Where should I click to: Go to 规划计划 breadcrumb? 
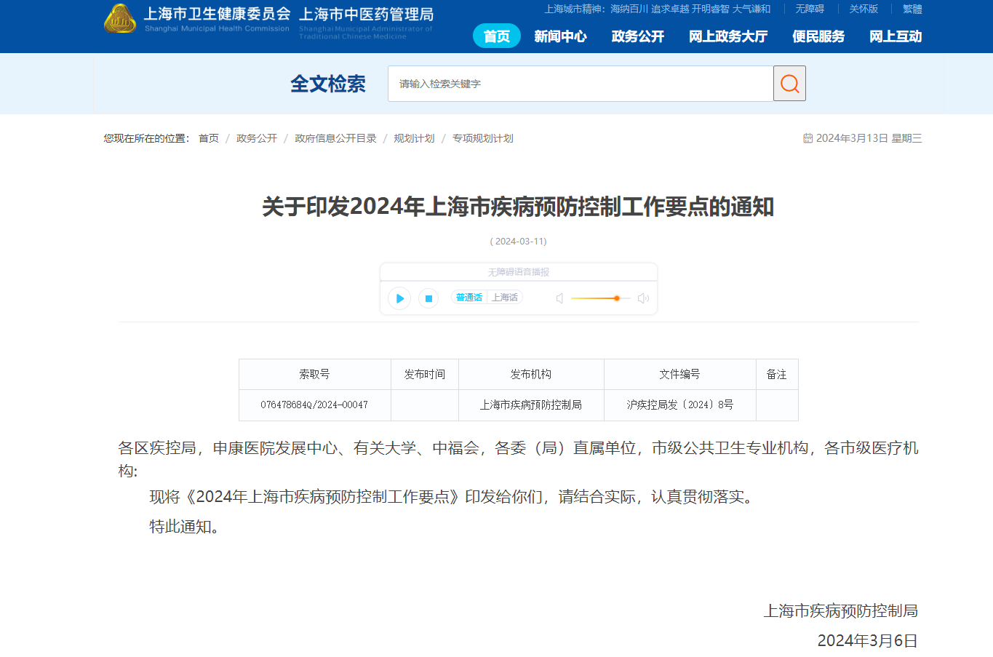pos(414,138)
